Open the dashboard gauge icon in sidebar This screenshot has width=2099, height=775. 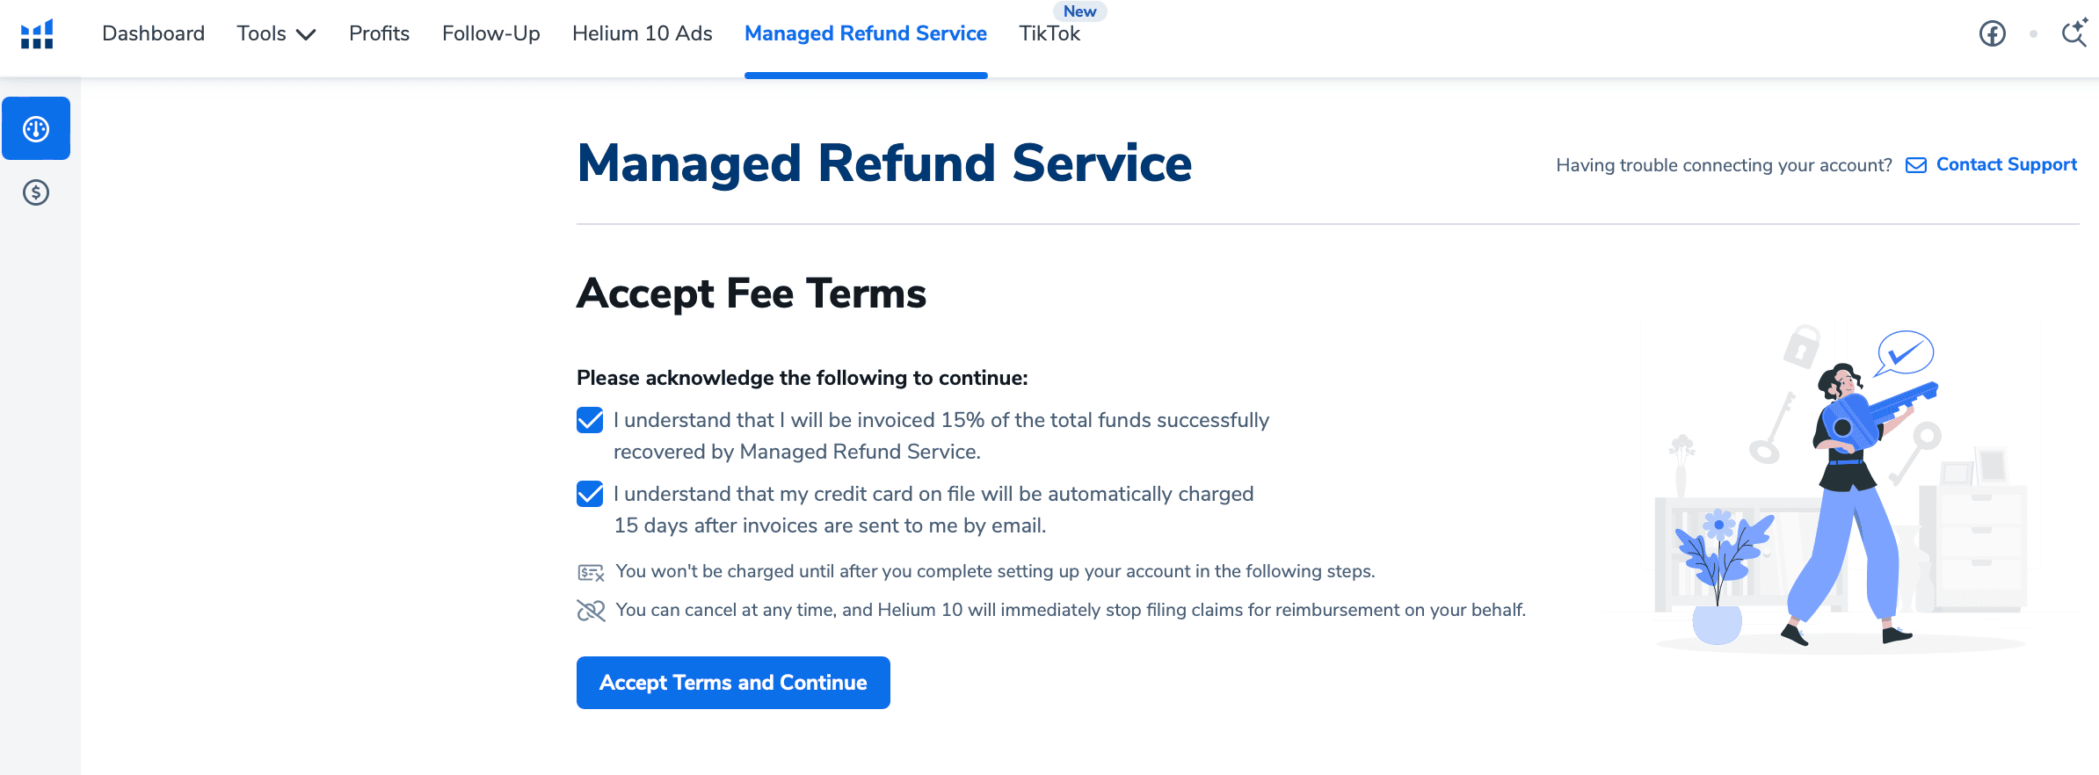coord(36,128)
